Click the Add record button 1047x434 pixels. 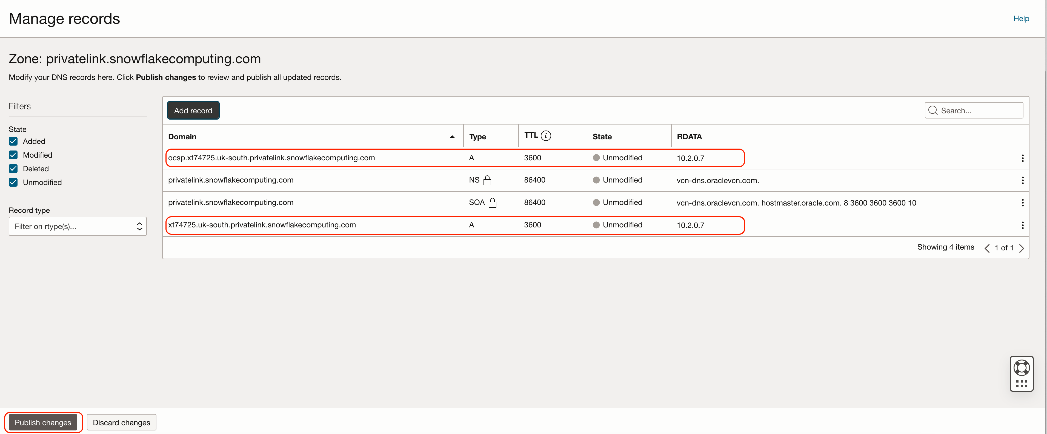(x=193, y=111)
